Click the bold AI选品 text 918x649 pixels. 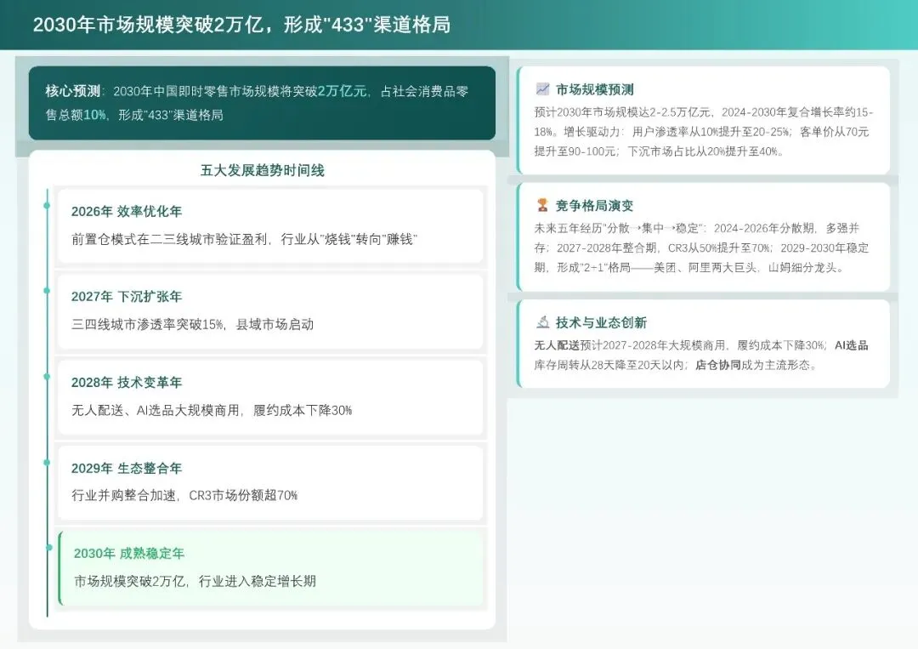click(x=851, y=345)
